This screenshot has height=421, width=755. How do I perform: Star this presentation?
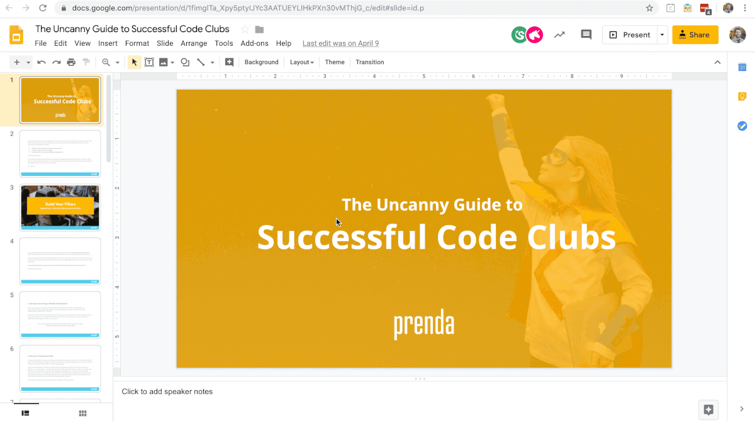pyautogui.click(x=245, y=30)
